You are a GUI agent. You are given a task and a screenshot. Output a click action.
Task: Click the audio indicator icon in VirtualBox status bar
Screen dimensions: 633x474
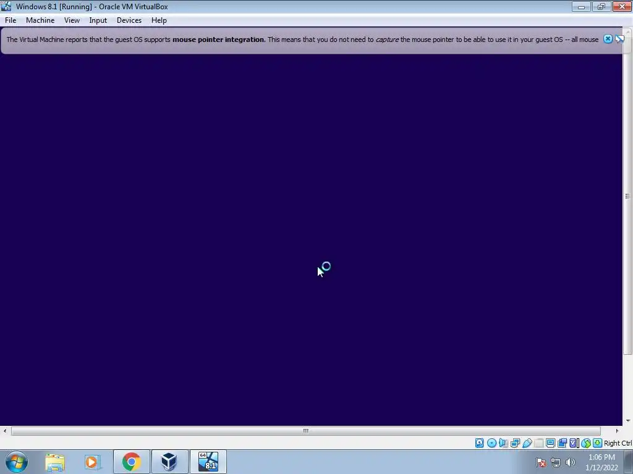503,443
